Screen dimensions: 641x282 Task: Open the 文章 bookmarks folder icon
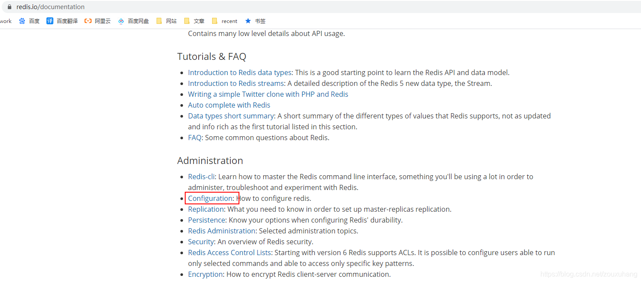pos(187,20)
